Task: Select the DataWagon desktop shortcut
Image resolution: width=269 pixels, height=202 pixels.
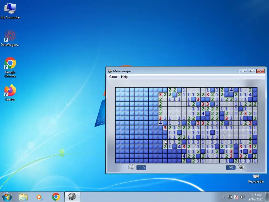Action: click(10, 38)
